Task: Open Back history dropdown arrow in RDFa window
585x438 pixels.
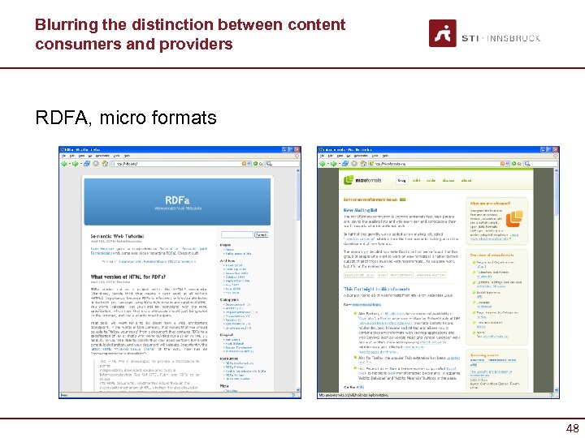Action: pos(68,164)
